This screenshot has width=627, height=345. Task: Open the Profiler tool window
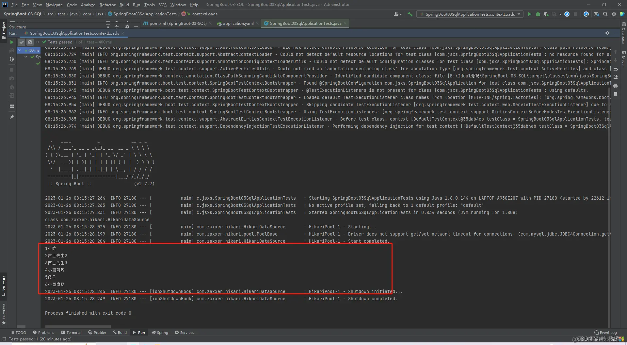(97, 332)
